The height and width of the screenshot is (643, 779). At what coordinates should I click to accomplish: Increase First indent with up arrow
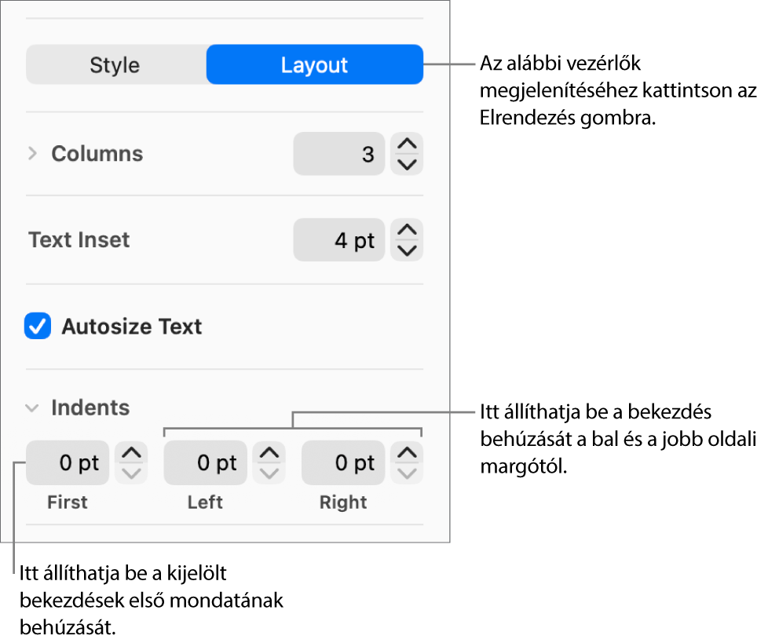point(131,453)
